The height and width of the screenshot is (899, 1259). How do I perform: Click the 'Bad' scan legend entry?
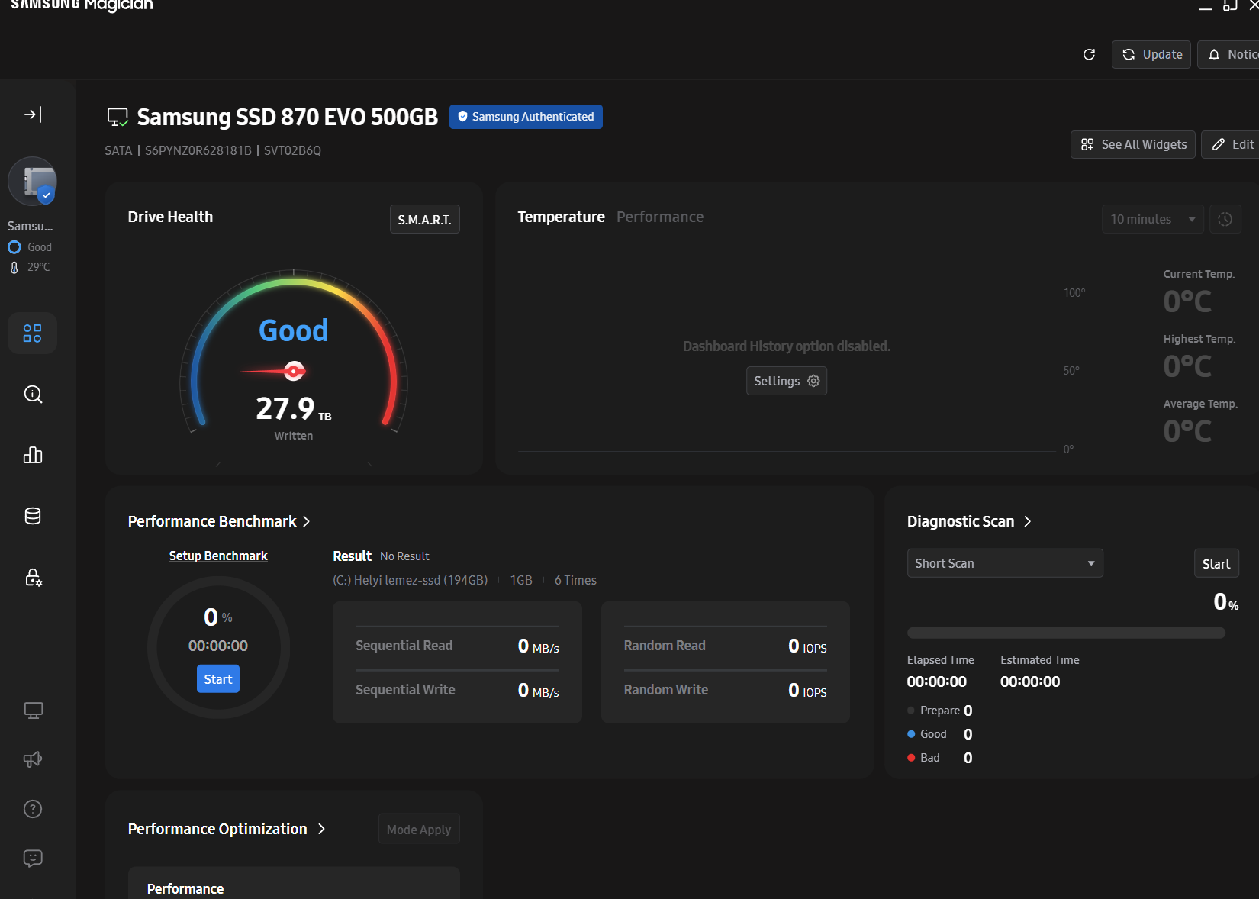[939, 758]
